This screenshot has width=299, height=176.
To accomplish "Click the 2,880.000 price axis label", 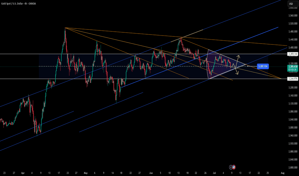I will click(x=293, y=151).
